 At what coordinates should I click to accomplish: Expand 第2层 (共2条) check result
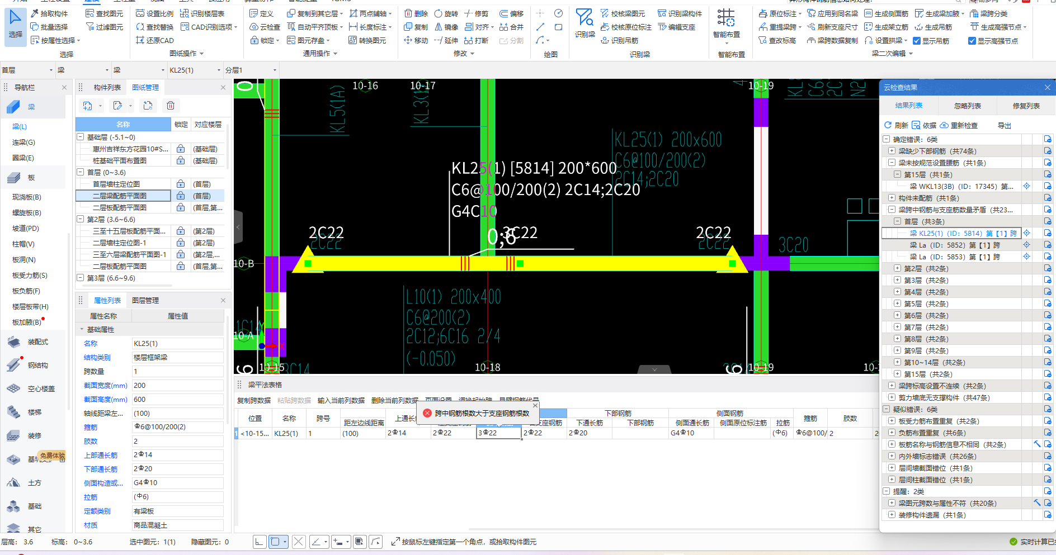pyautogui.click(x=897, y=268)
